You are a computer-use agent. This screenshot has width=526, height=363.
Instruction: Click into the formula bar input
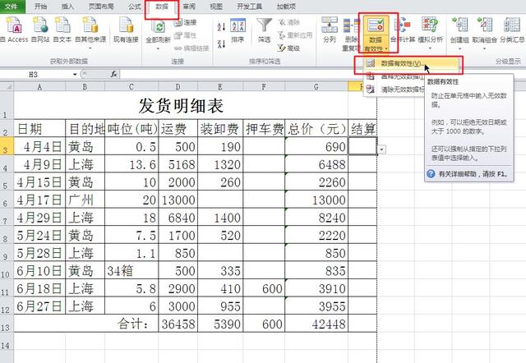(322, 74)
